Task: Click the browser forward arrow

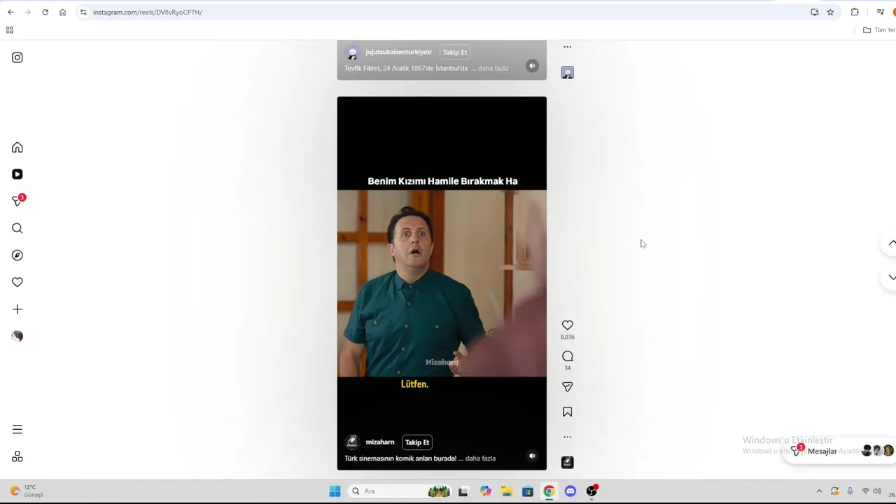Action: point(28,12)
